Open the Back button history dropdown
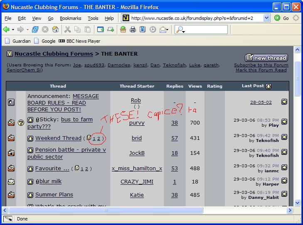The height and width of the screenshot is (225, 303). click(13, 29)
